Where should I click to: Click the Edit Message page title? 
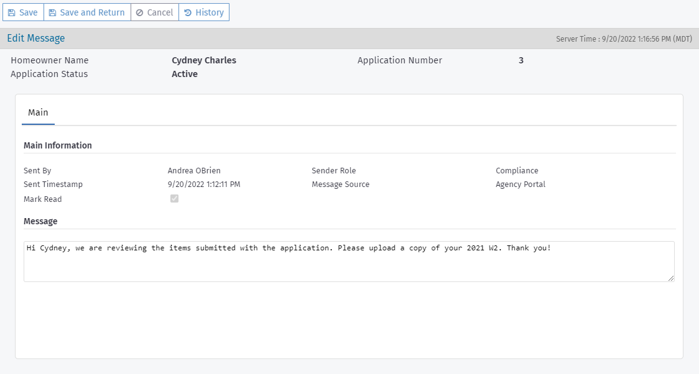(x=36, y=39)
